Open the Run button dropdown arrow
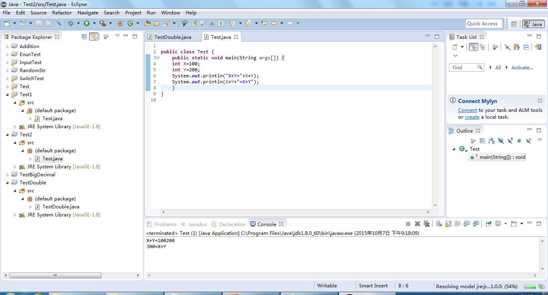 (93, 23)
